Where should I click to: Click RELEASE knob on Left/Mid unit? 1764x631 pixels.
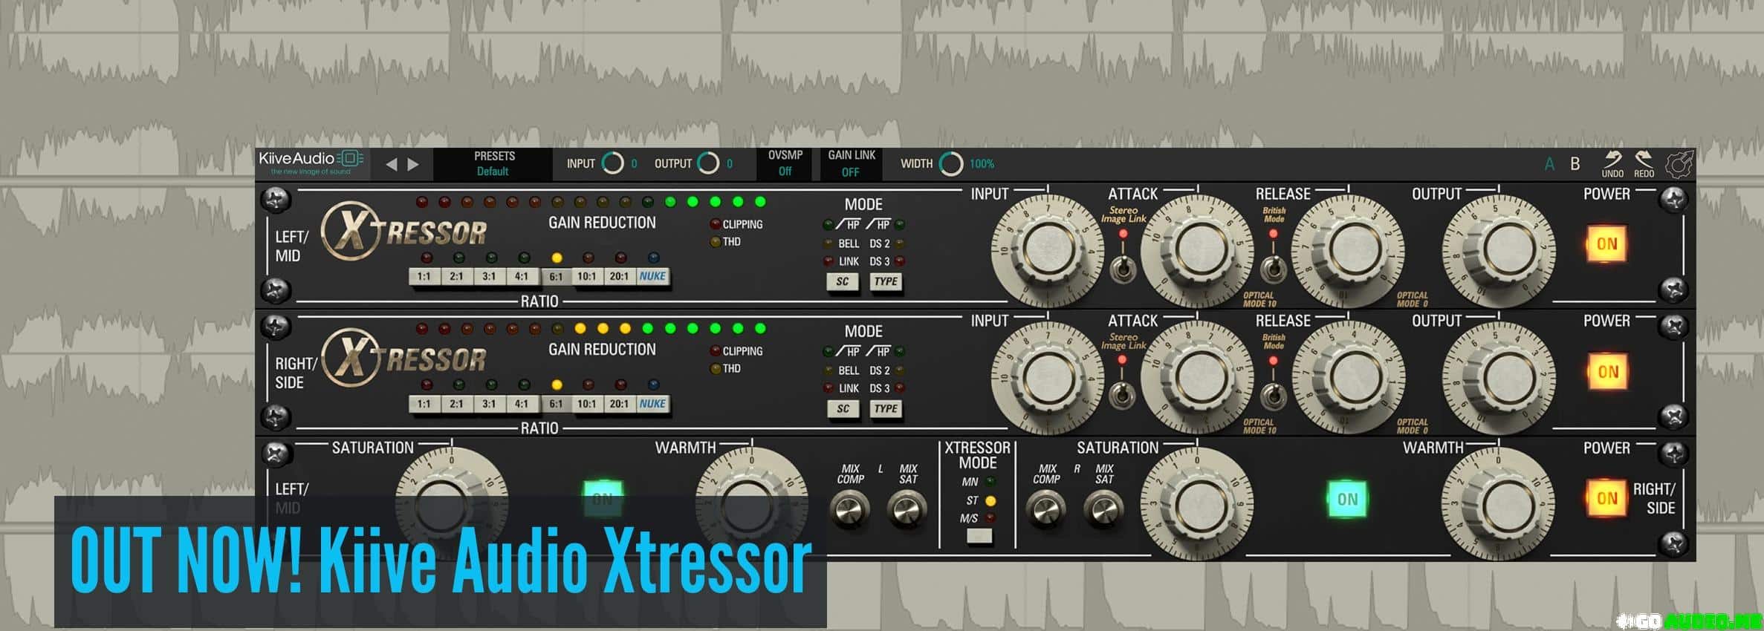(1348, 250)
